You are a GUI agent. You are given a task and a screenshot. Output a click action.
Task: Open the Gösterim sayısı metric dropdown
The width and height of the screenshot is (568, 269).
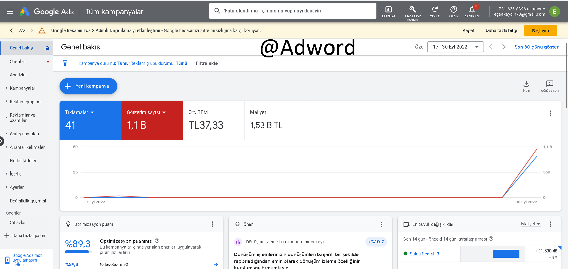click(x=146, y=112)
